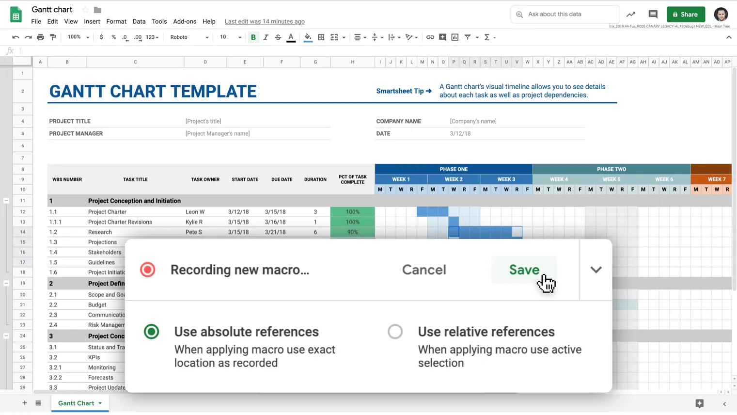Select the Research task cell
737x415 pixels.
[x=135, y=232]
